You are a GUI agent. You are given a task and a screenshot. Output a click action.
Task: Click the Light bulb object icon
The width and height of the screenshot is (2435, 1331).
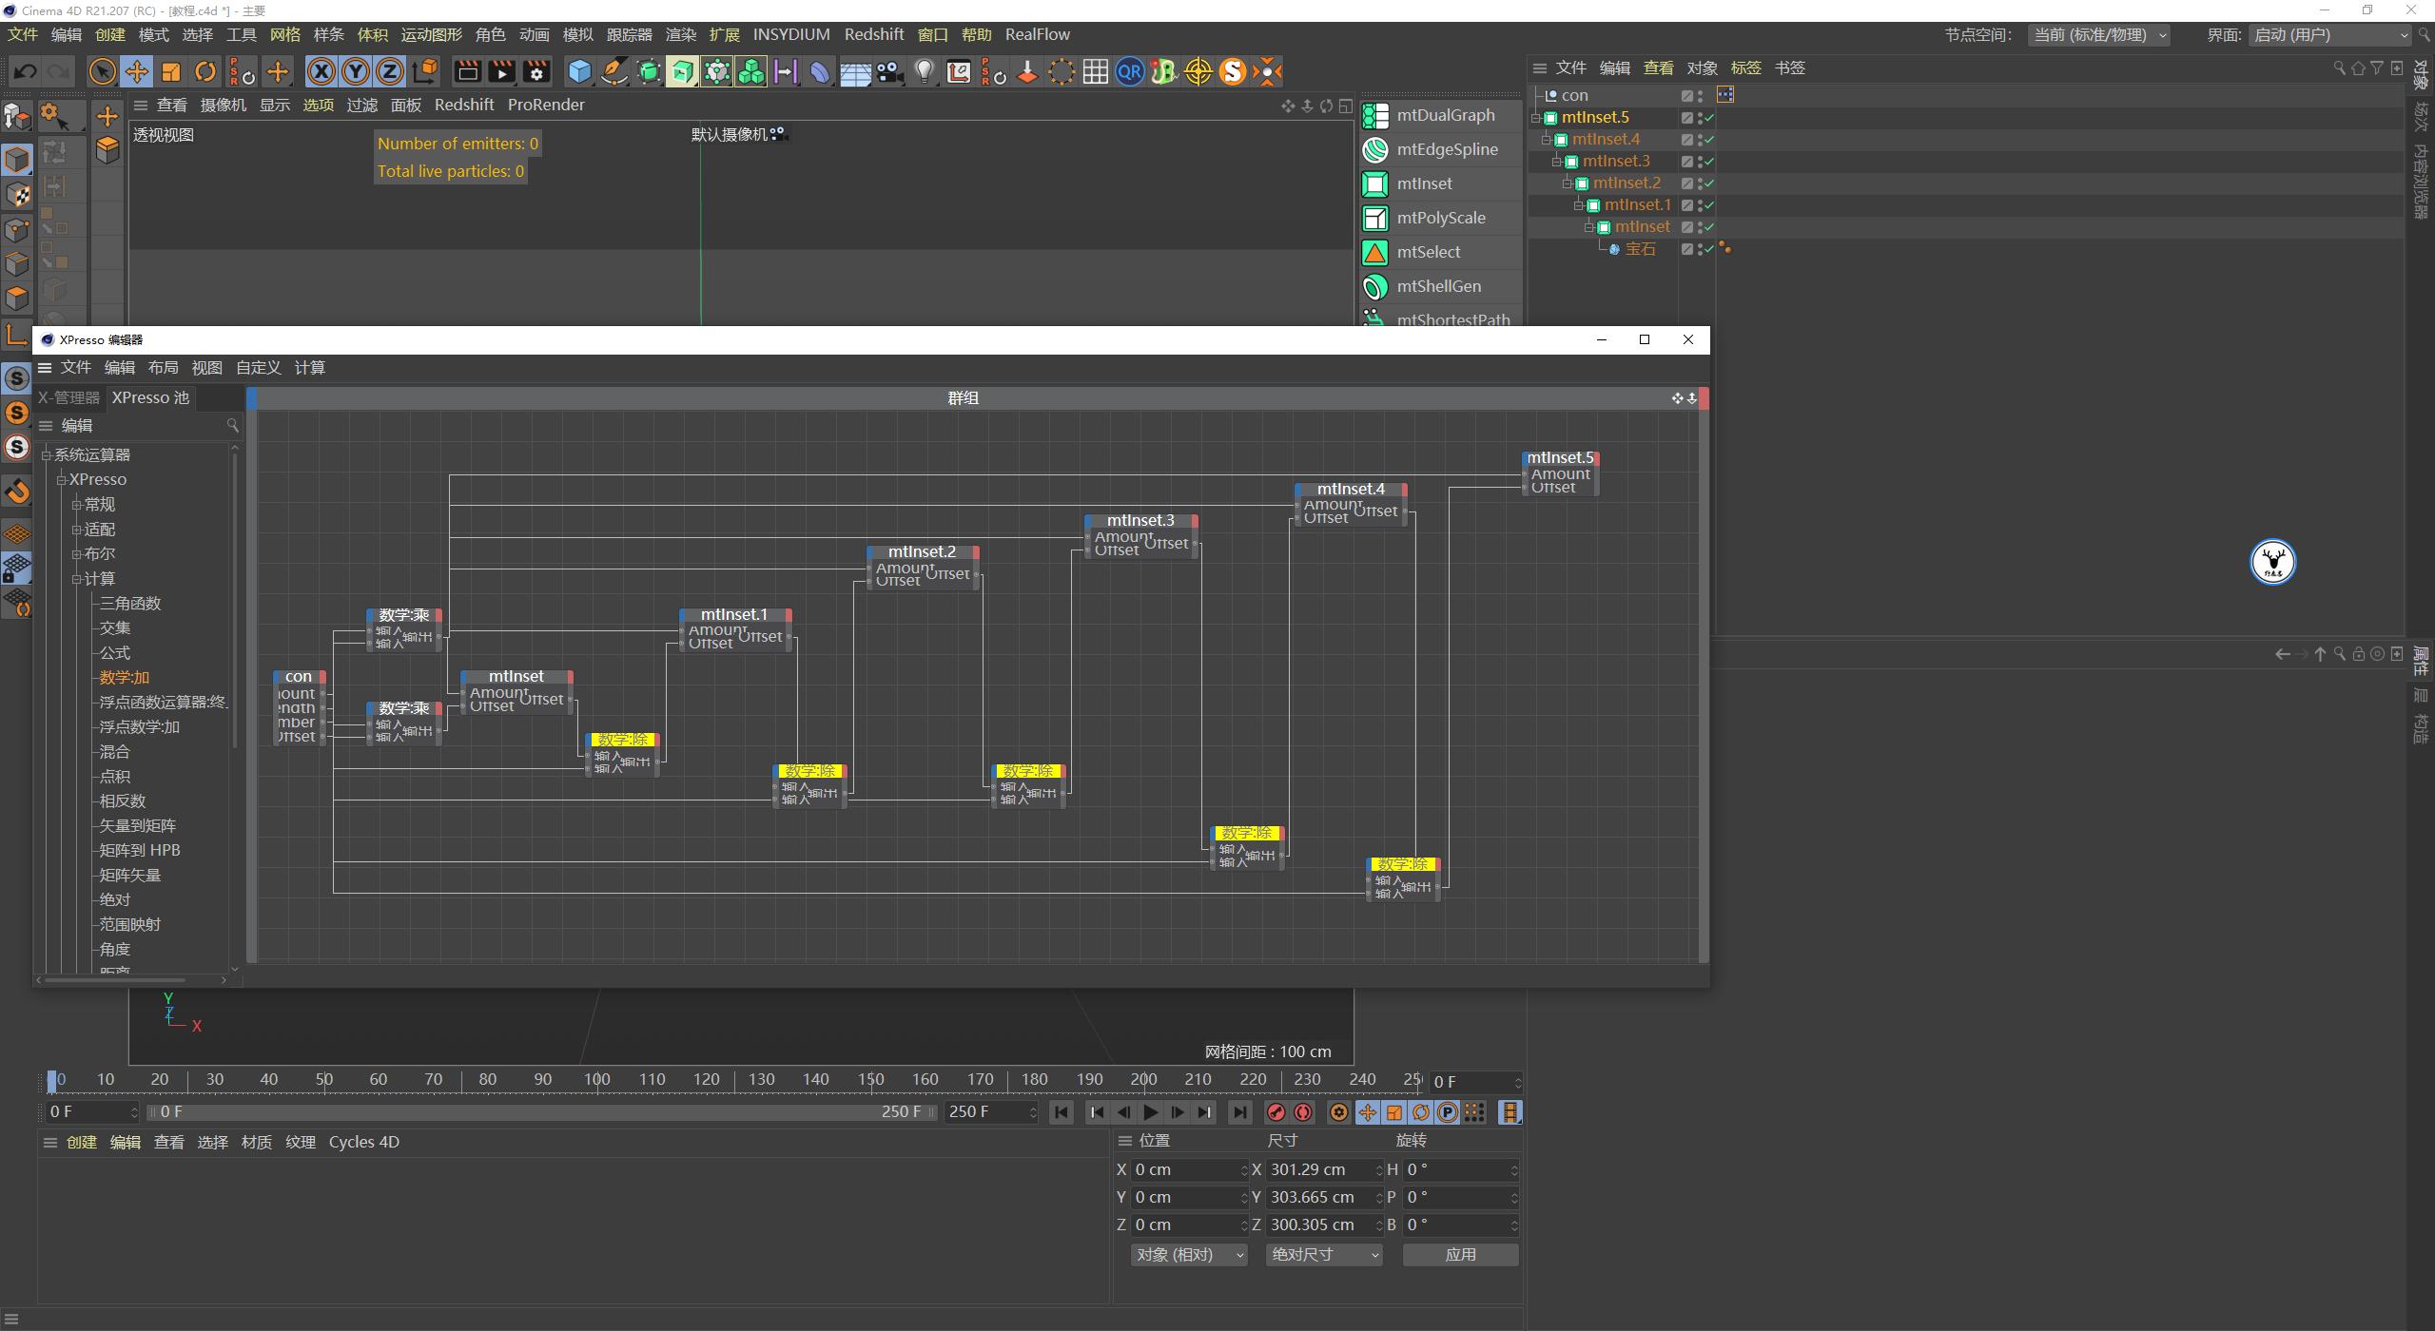pos(924,71)
